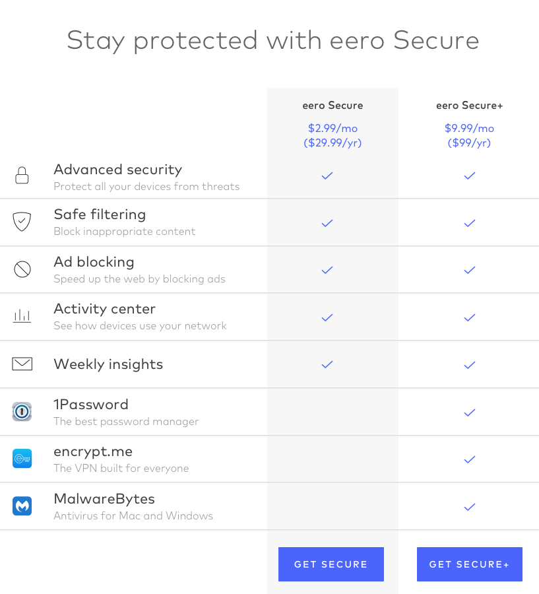Viewport: 539px width, 594px height.
Task: Click eero Secure checkmark for Weekly insights
Action: (327, 364)
